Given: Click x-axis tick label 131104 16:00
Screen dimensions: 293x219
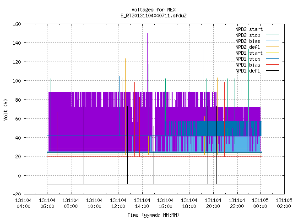Looking at the screenshot, I should point(165,203).
